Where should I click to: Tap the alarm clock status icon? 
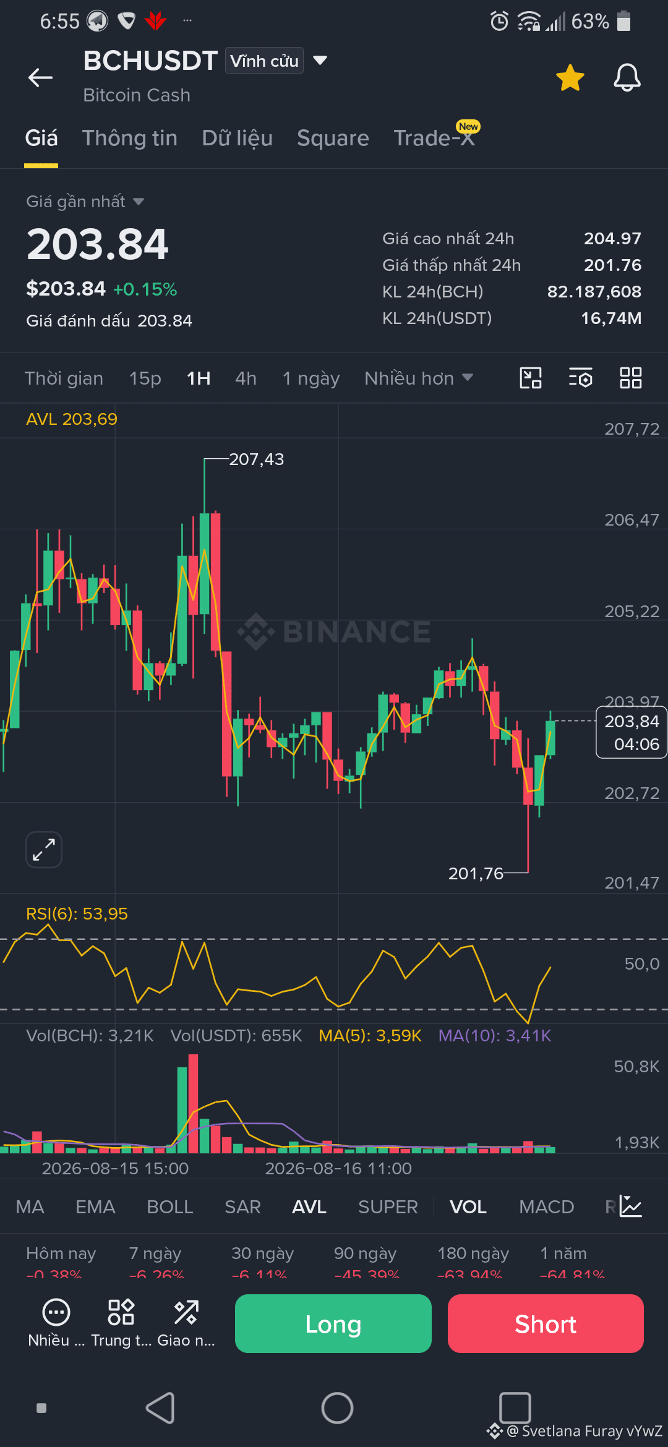click(x=499, y=21)
